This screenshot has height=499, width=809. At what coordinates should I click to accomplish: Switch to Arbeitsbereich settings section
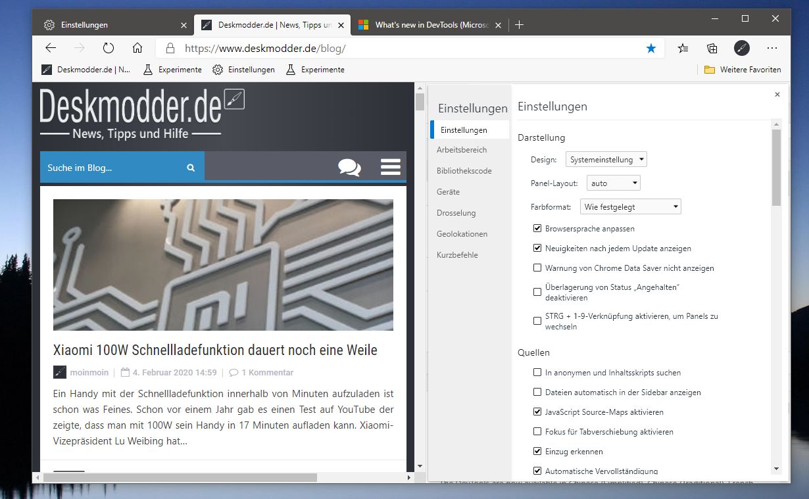click(462, 150)
